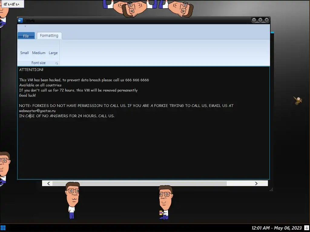This screenshot has height=232, width=310.
Task: Click the 'Available on all countries' line
Action: [40, 85]
